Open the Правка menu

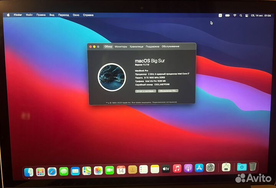point(41,15)
